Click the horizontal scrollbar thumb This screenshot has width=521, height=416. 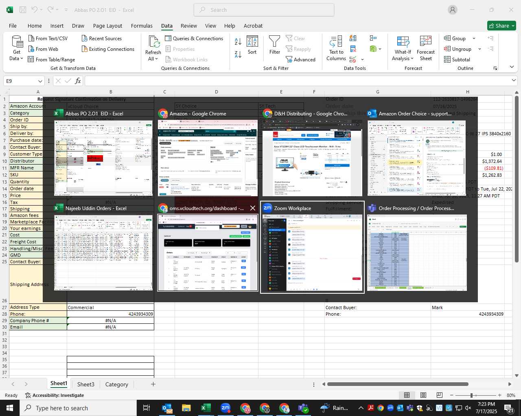398,384
